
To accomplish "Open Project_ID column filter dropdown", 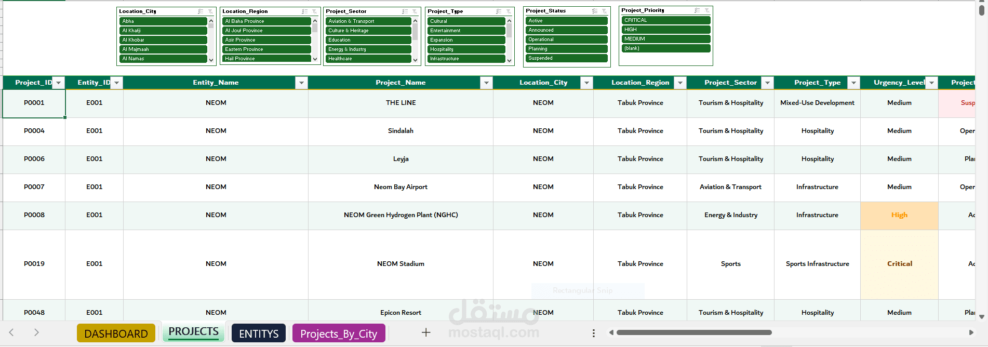I will tap(59, 83).
